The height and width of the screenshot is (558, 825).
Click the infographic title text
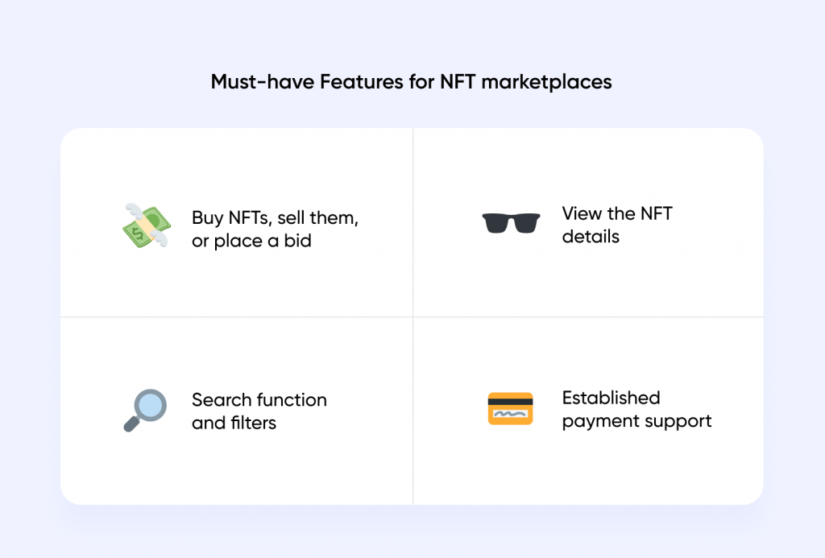pos(411,82)
